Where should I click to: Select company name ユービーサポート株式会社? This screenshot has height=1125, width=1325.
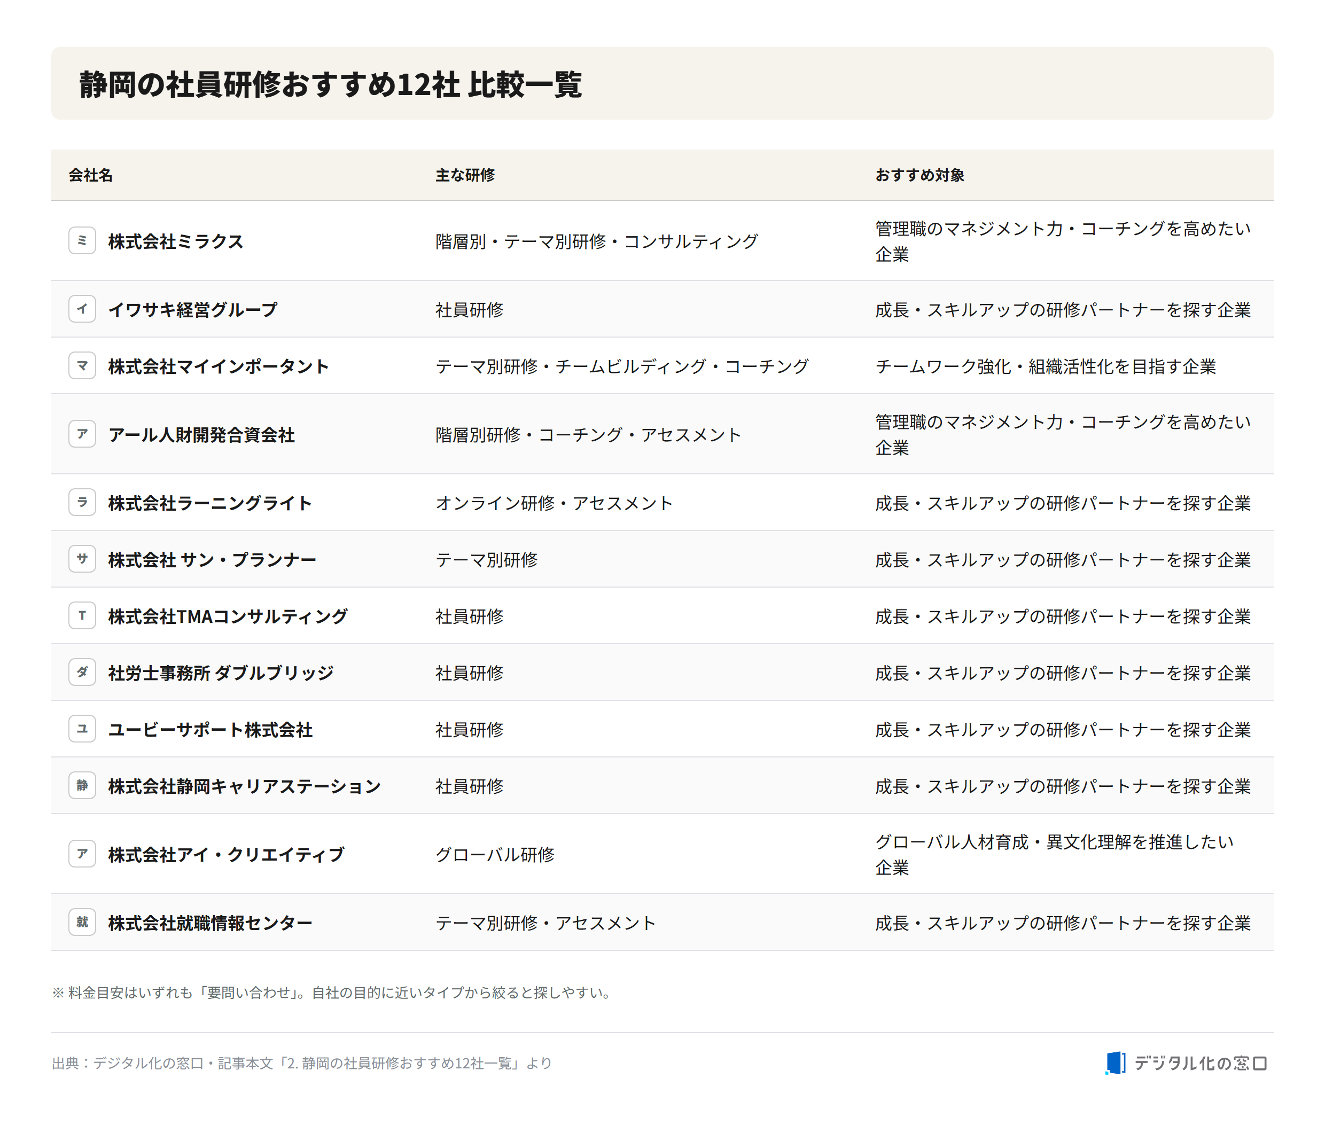tap(210, 730)
